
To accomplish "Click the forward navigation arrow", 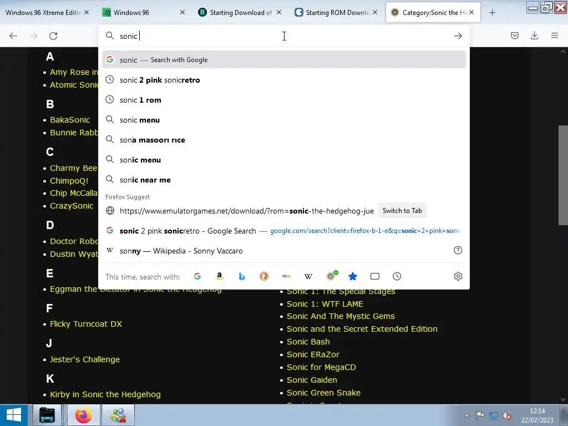I will [33, 36].
